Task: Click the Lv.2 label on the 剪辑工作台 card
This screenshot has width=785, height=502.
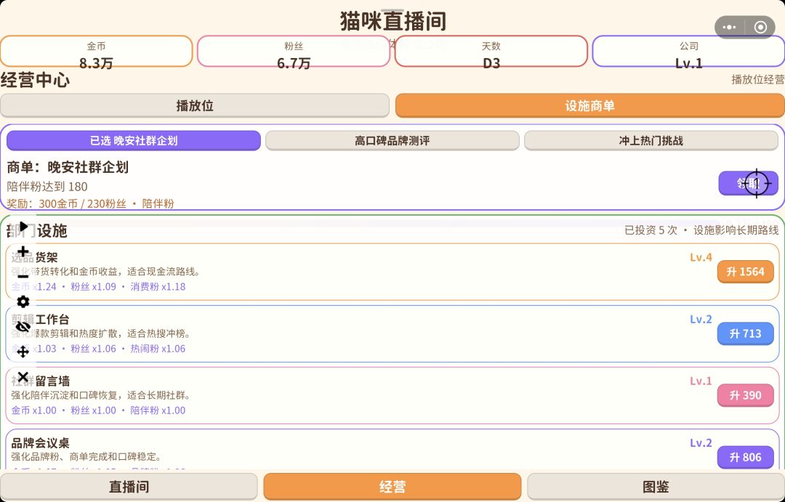Action: [701, 320]
